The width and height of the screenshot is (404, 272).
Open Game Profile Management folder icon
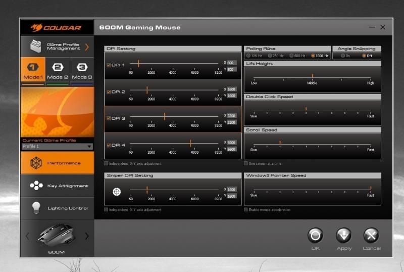pyautogui.click(x=36, y=46)
